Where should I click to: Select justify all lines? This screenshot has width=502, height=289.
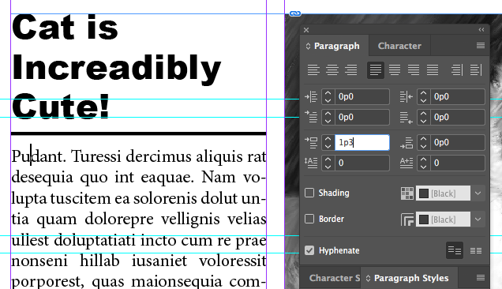click(x=433, y=69)
